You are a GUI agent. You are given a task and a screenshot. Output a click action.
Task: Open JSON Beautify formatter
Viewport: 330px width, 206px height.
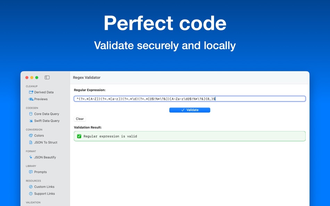pyautogui.click(x=45, y=157)
